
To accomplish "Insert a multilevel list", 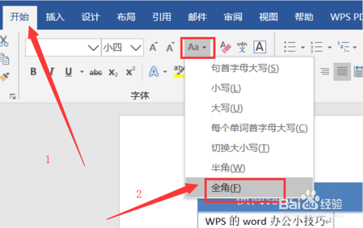I will (x=343, y=47).
